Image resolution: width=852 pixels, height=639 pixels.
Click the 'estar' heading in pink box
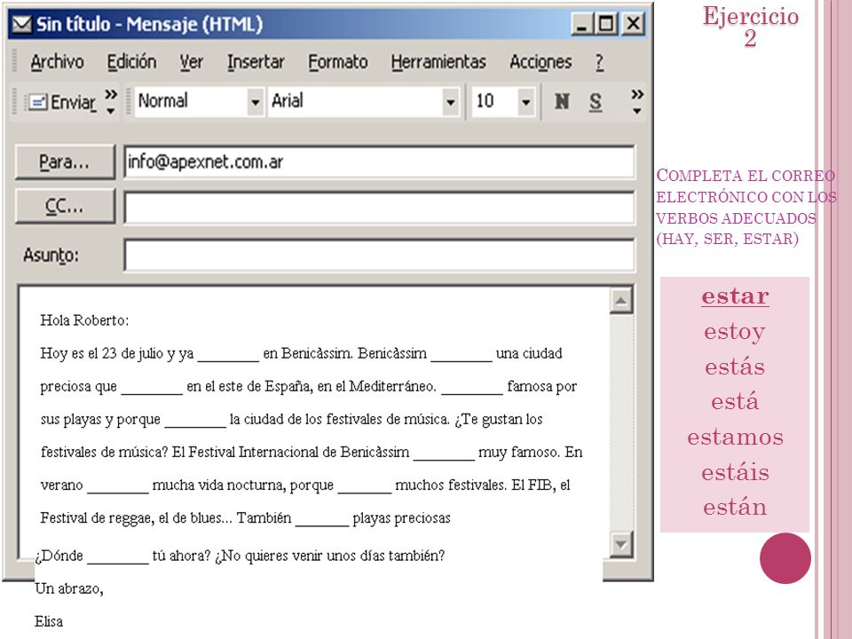735,296
